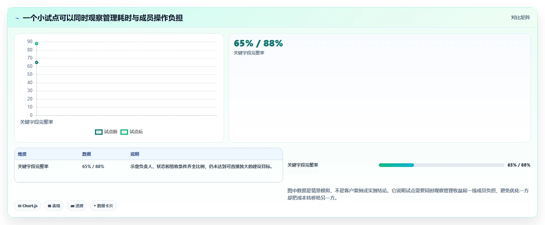Click the 图中数据是情景模拟 disclaimer text
This screenshot has height=225, width=545.
[x=408, y=194]
